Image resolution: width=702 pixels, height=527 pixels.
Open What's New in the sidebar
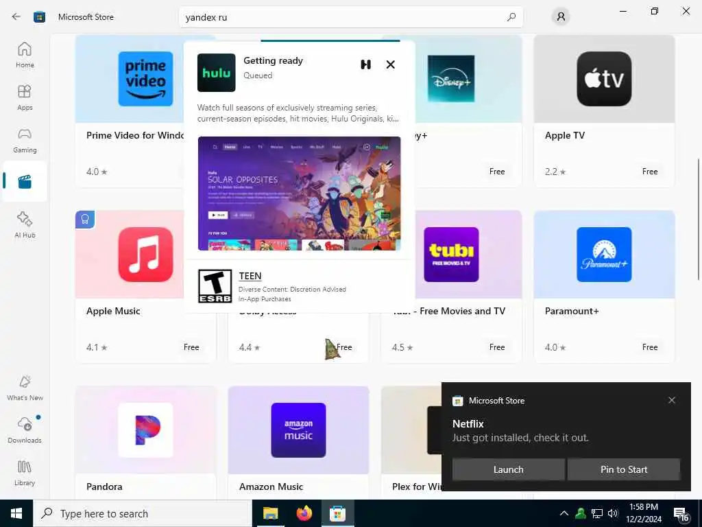click(x=25, y=388)
